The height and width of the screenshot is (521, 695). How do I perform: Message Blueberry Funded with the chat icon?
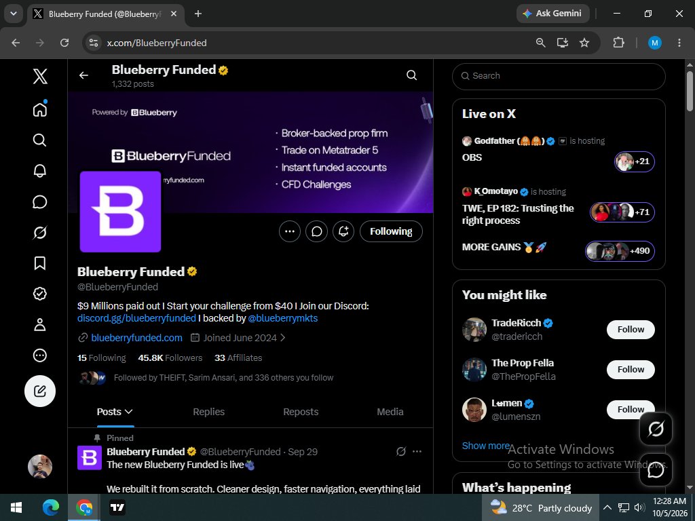click(x=316, y=231)
